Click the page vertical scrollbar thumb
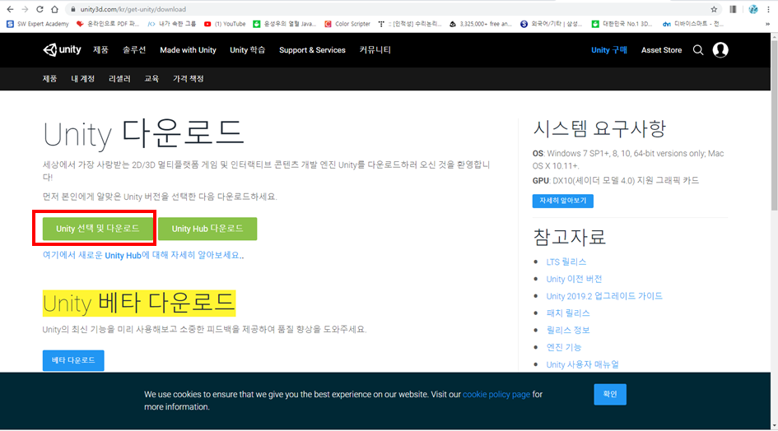This screenshot has width=778, height=431. pos(774,125)
